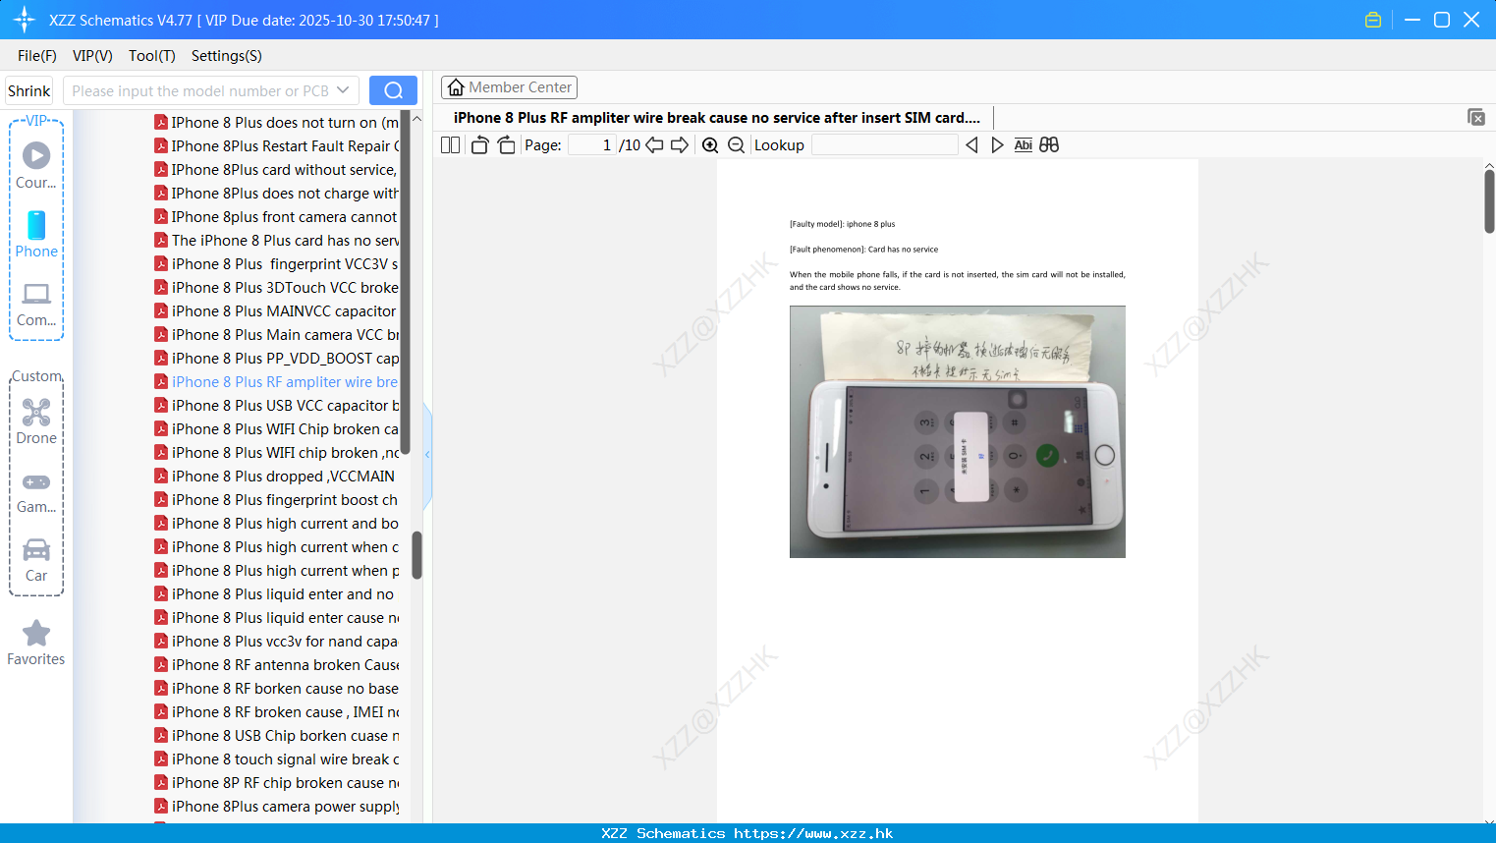1496x843 pixels.
Task: Rotate page clockwise
Action: pyautogui.click(x=506, y=145)
